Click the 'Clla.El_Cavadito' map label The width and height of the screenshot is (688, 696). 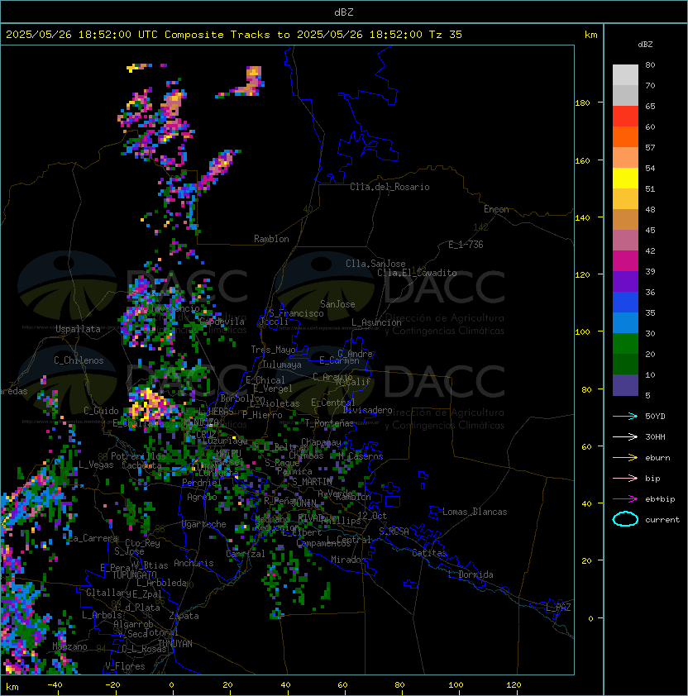point(417,273)
